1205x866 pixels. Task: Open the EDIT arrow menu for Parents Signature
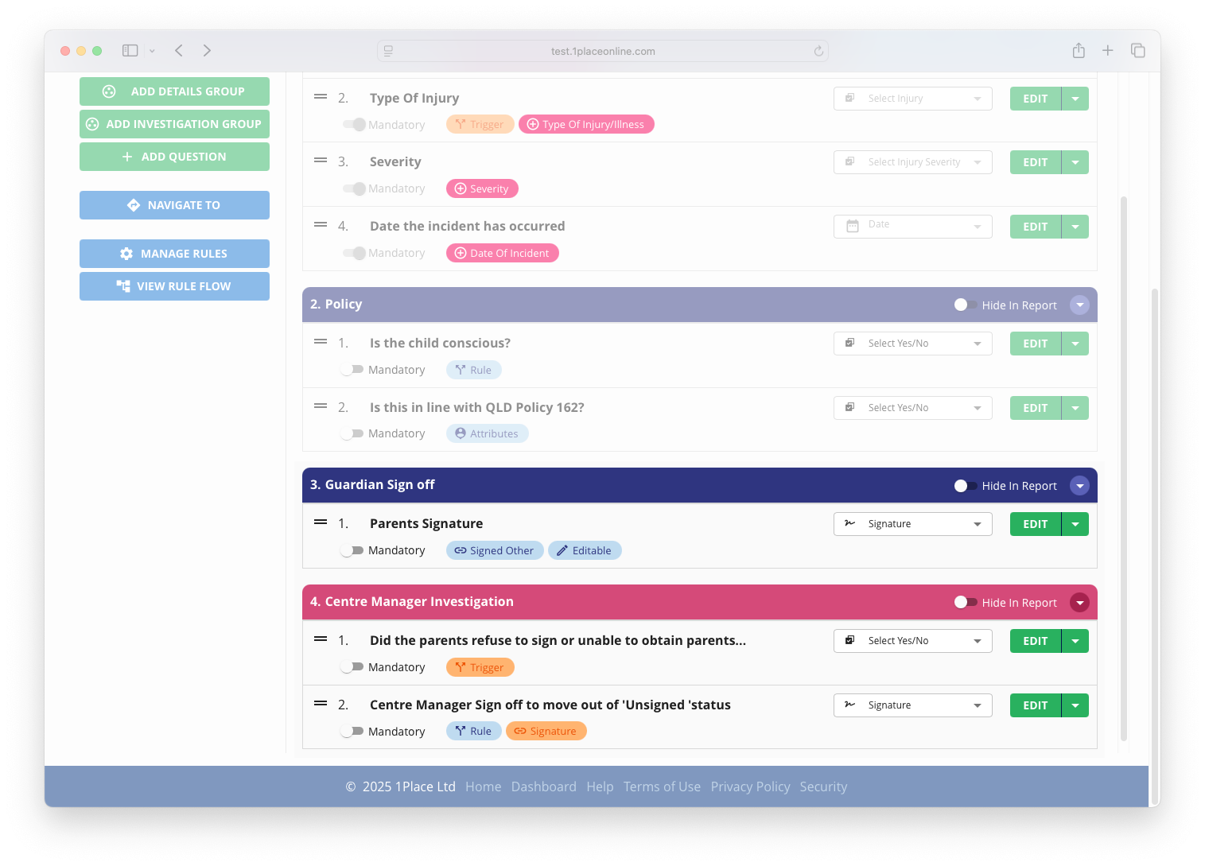click(1075, 524)
